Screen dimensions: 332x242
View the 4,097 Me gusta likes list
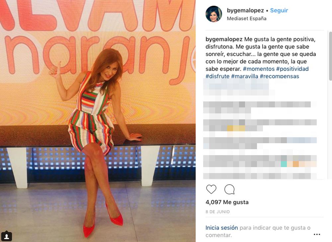227,202
